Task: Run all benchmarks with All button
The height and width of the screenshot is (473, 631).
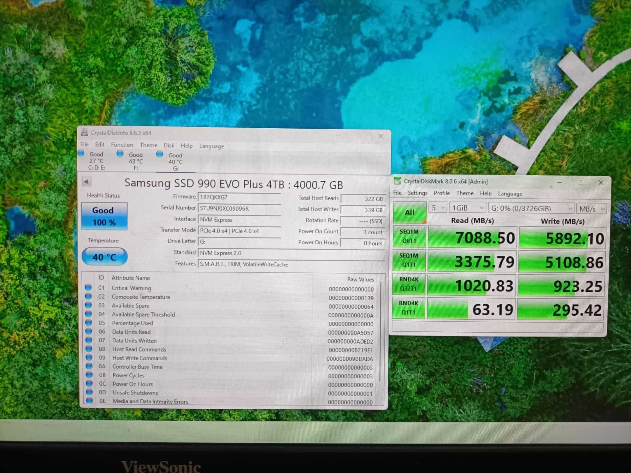Action: pos(410,213)
